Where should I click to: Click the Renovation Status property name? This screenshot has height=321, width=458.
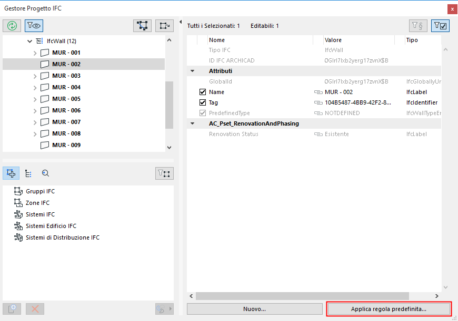pos(233,134)
